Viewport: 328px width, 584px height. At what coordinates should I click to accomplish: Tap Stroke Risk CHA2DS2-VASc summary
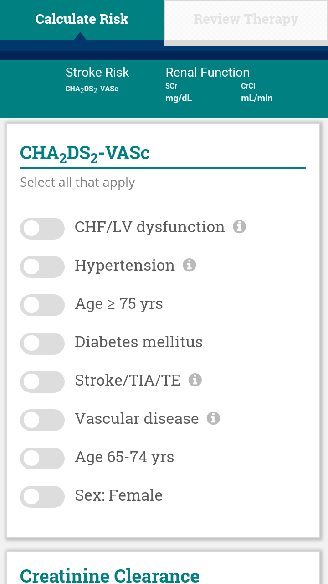pyautogui.click(x=97, y=80)
